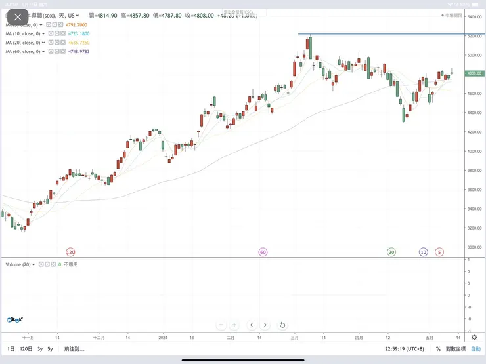Screen dimensions: 486x364
Task: Click the 2024 label on the time axis
Action: click(x=163, y=338)
